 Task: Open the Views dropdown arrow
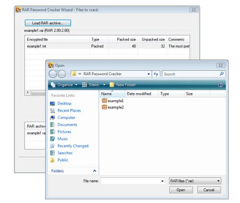click(104, 85)
